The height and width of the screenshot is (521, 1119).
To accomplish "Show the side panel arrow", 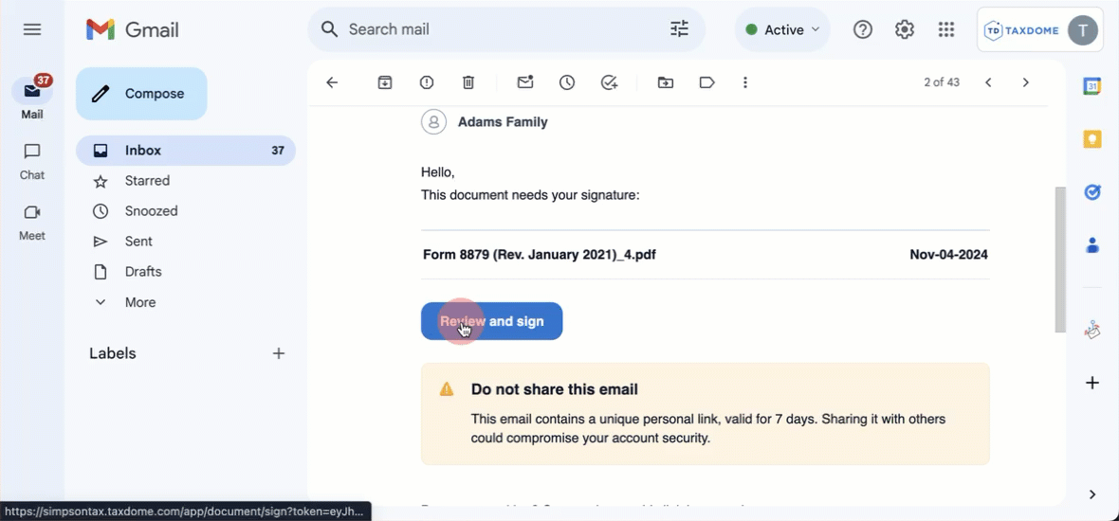I will pos(1092,494).
